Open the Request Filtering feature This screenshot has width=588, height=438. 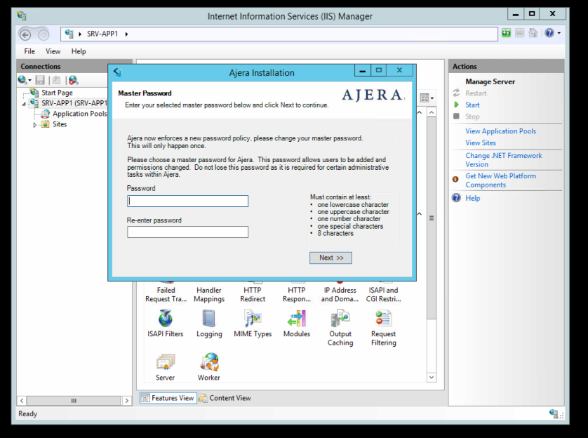383,323
